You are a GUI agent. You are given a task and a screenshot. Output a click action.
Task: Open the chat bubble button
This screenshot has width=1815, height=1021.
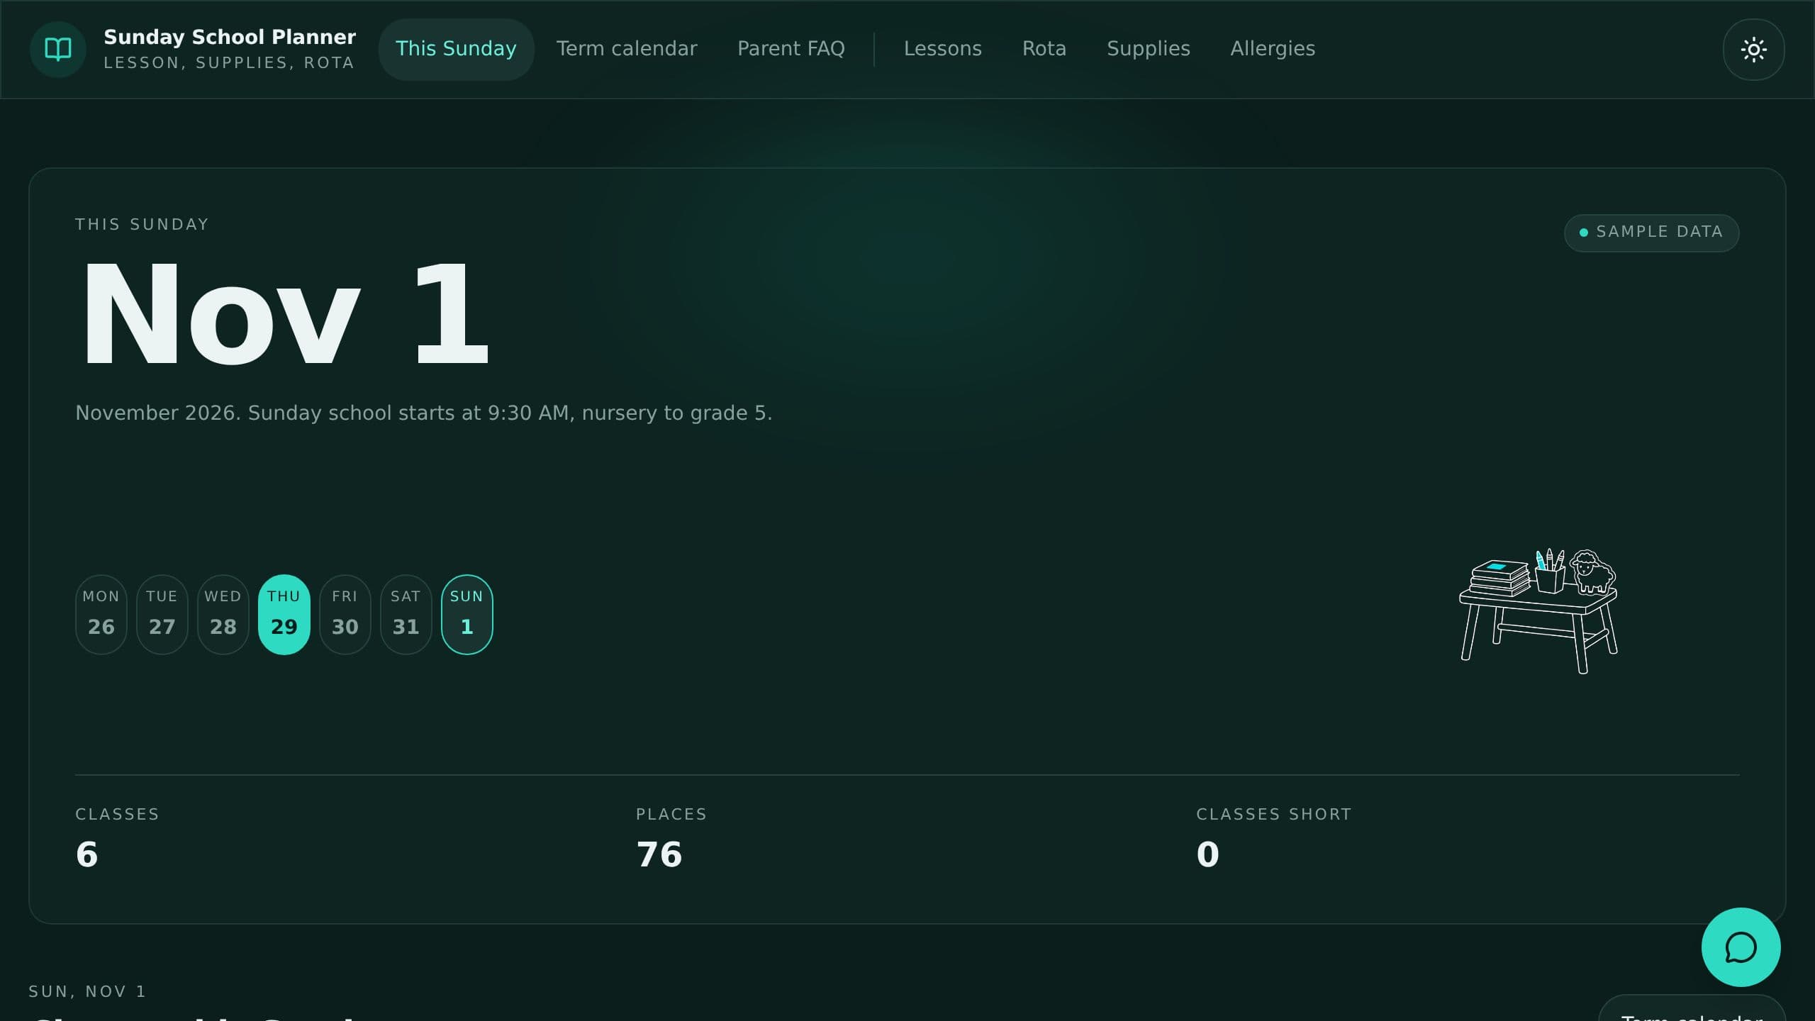(1741, 947)
